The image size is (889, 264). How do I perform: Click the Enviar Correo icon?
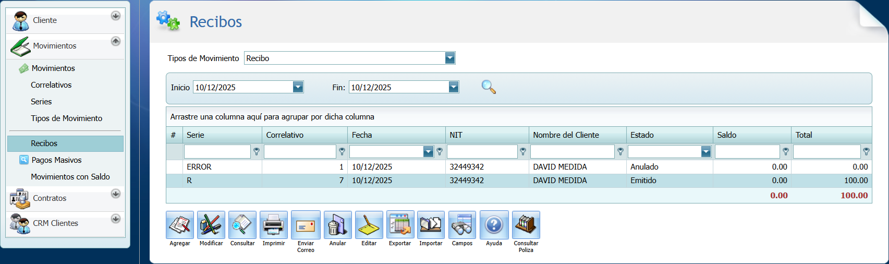[306, 225]
